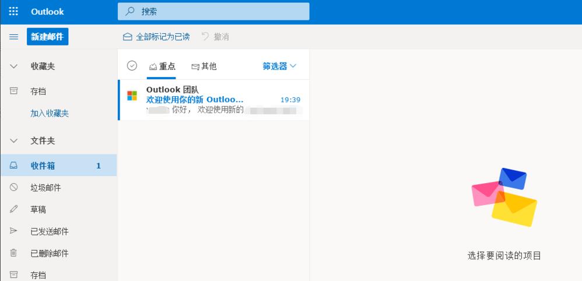Screen dimensions: 582x281
Task: Switch to the 重点 focused tab
Action: [x=162, y=66]
